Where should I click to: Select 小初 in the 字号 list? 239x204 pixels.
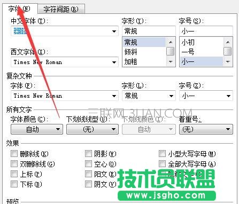(202, 42)
